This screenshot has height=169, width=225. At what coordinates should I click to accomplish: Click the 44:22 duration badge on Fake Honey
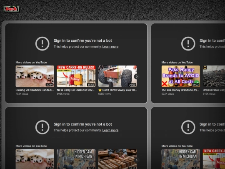pos(195,85)
